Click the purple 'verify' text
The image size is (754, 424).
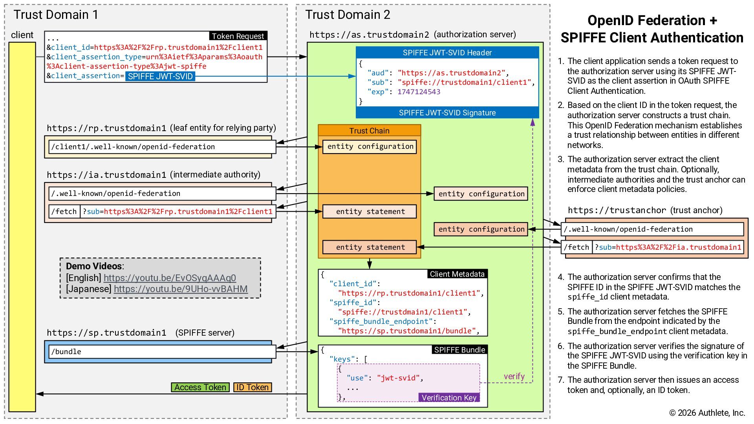(x=514, y=376)
